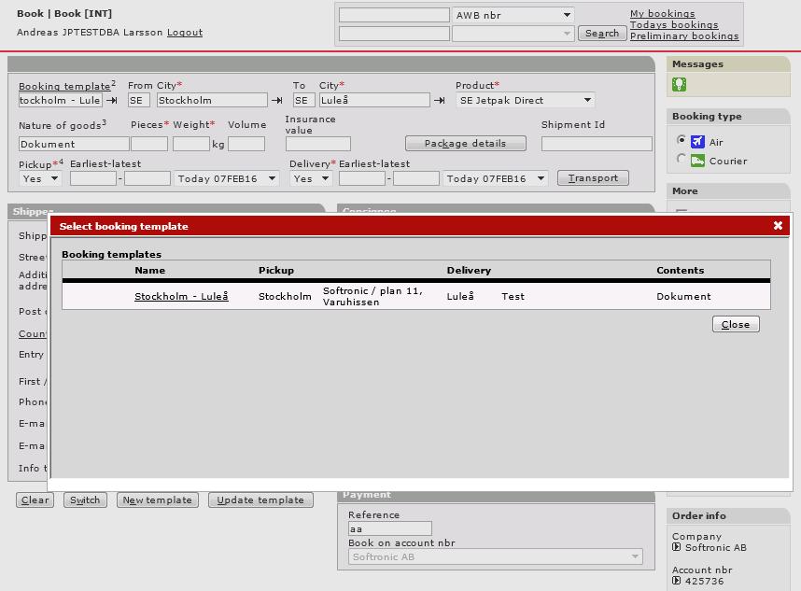This screenshot has width=801, height=591.
Task: Click the Switch button
Action: click(x=85, y=500)
